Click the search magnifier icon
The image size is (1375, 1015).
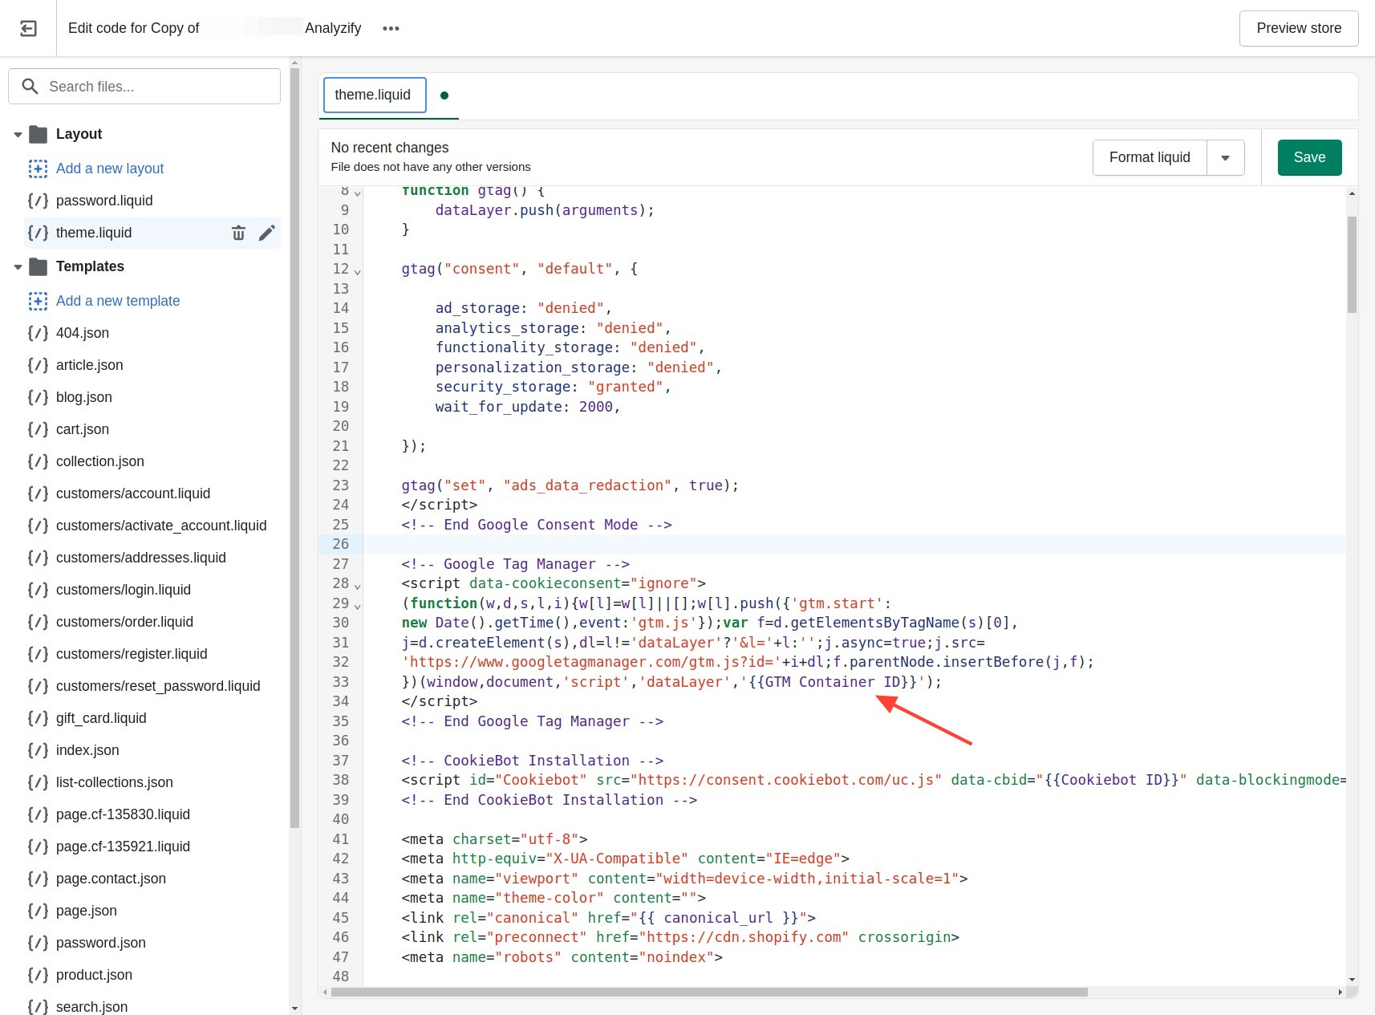30,86
